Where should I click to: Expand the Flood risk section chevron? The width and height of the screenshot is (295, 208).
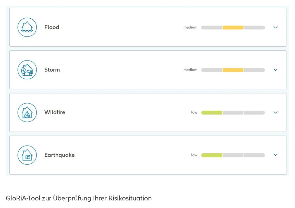(x=275, y=27)
